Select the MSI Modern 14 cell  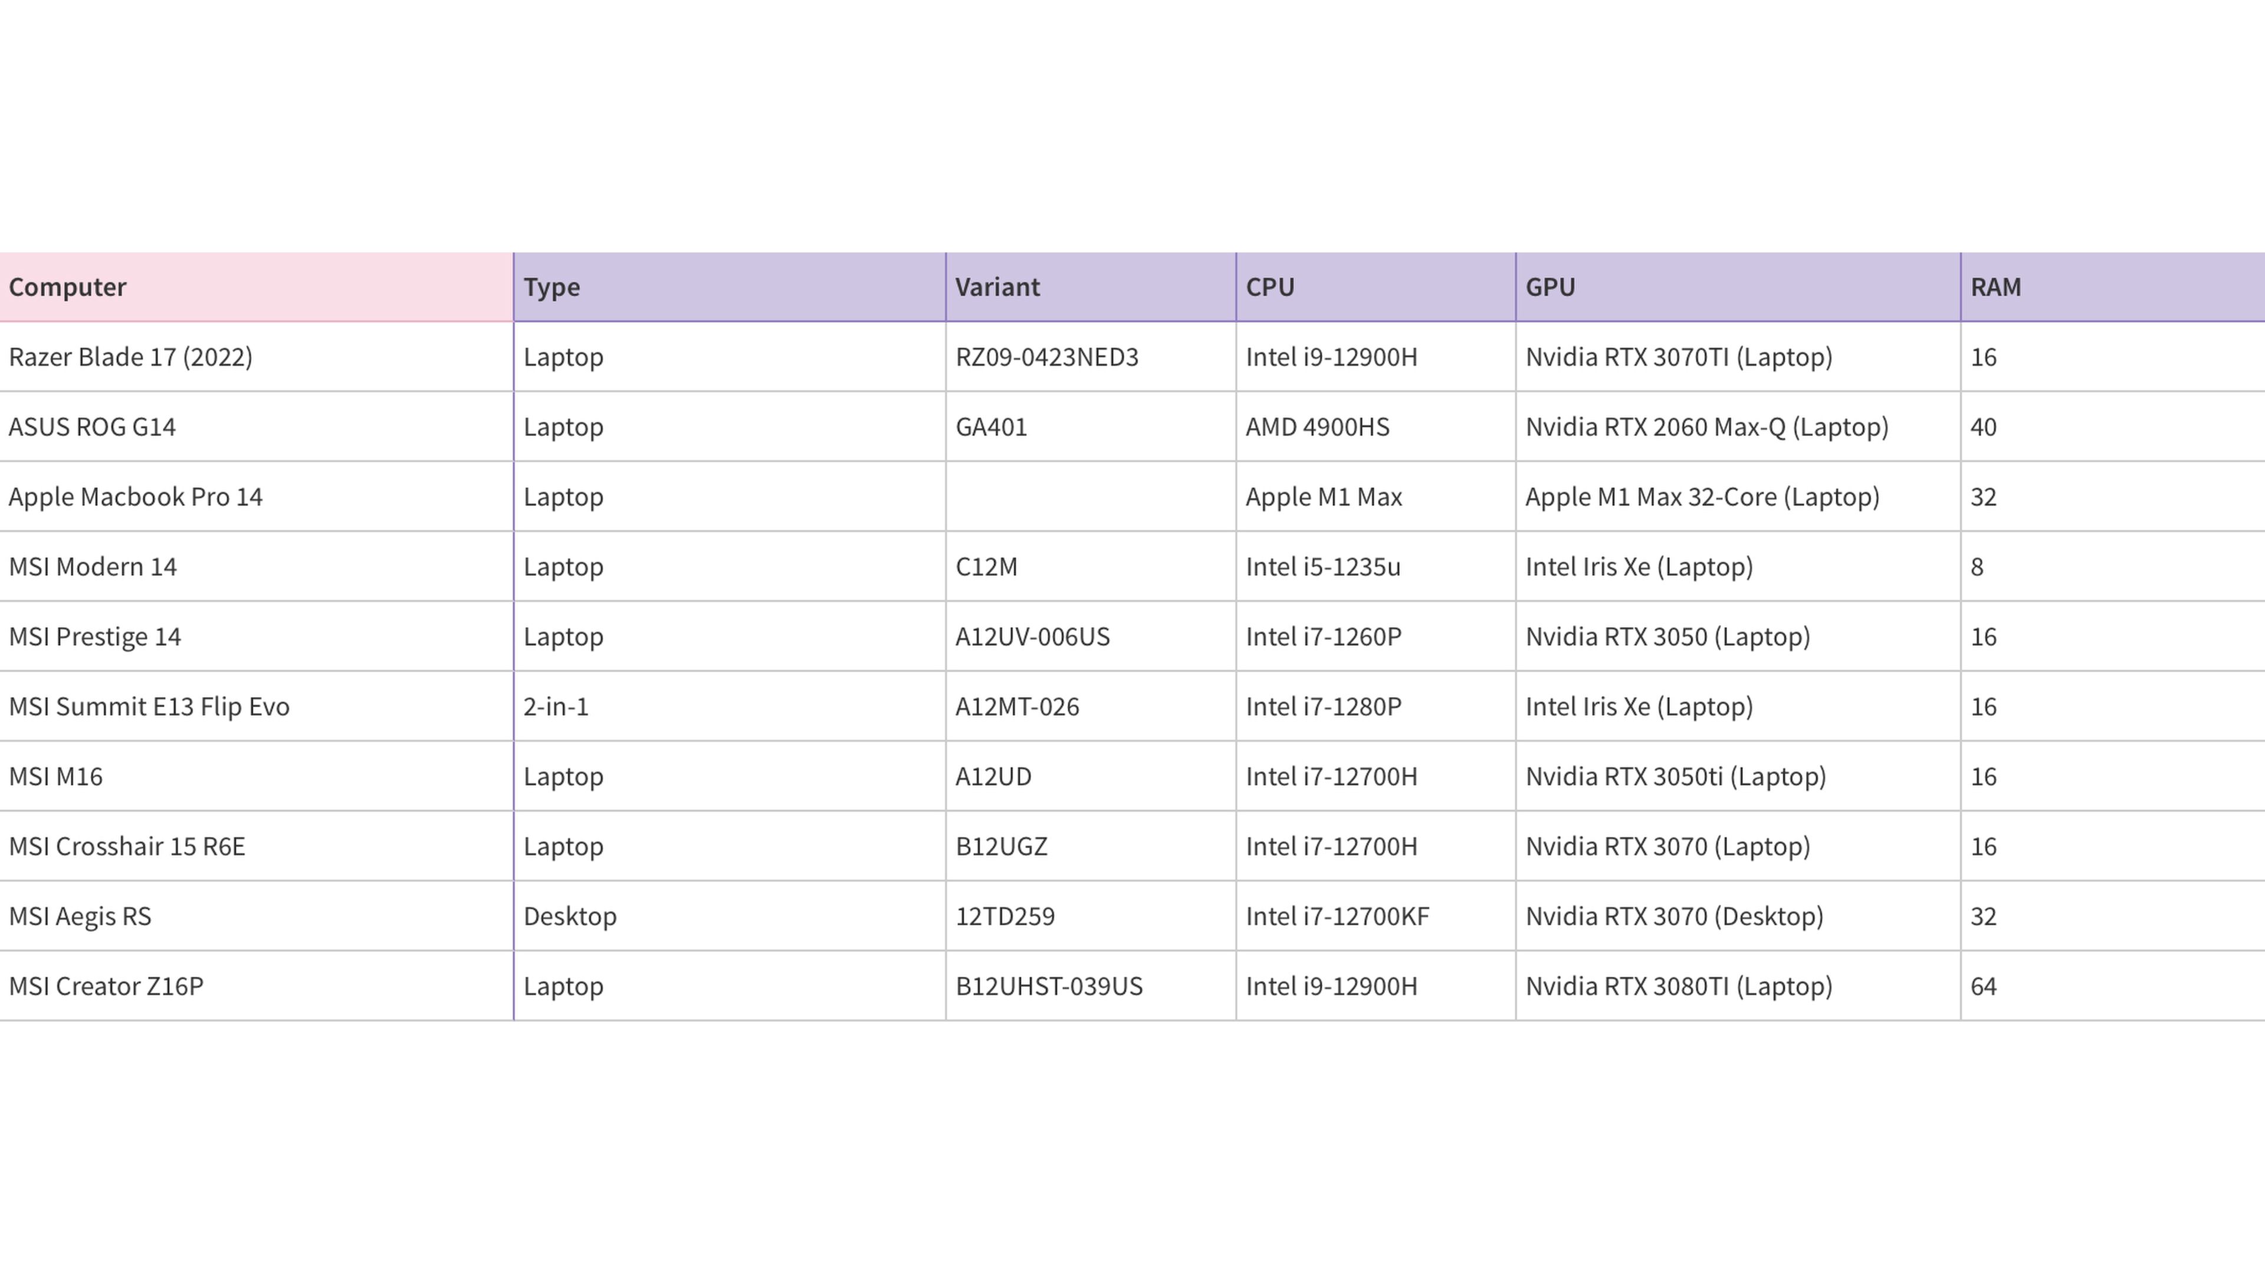pyautogui.click(x=256, y=566)
